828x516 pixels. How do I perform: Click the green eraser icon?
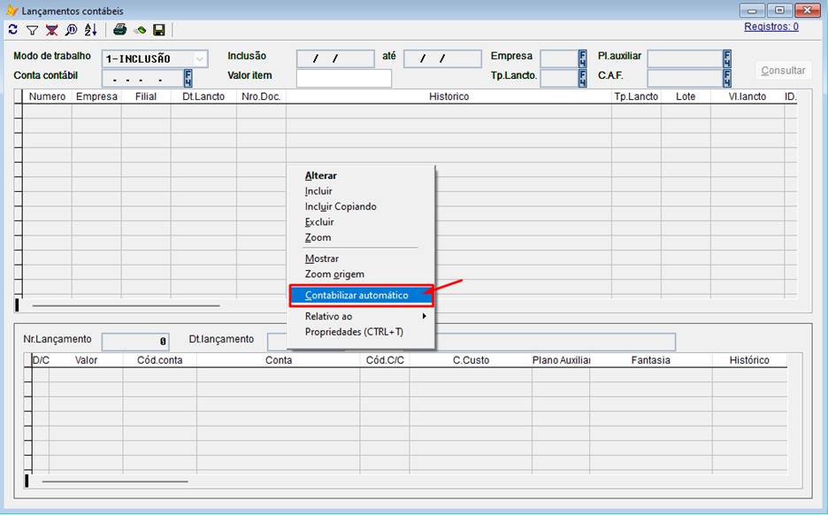(x=140, y=30)
